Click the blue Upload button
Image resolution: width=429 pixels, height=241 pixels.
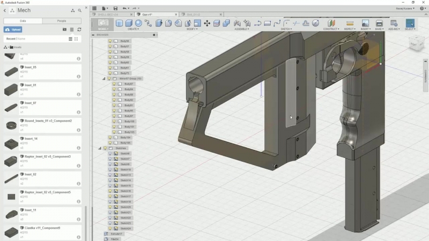[x=13, y=29]
